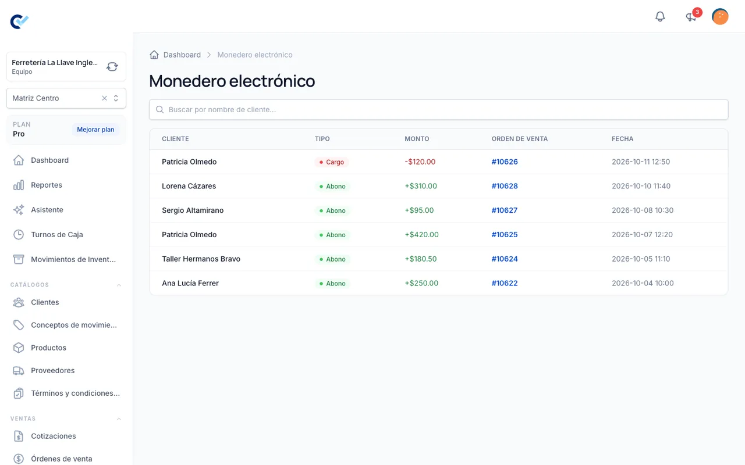This screenshot has height=465, width=745.
Task: Click the Monedero electrónico breadcrumb text
Action: pyautogui.click(x=255, y=55)
